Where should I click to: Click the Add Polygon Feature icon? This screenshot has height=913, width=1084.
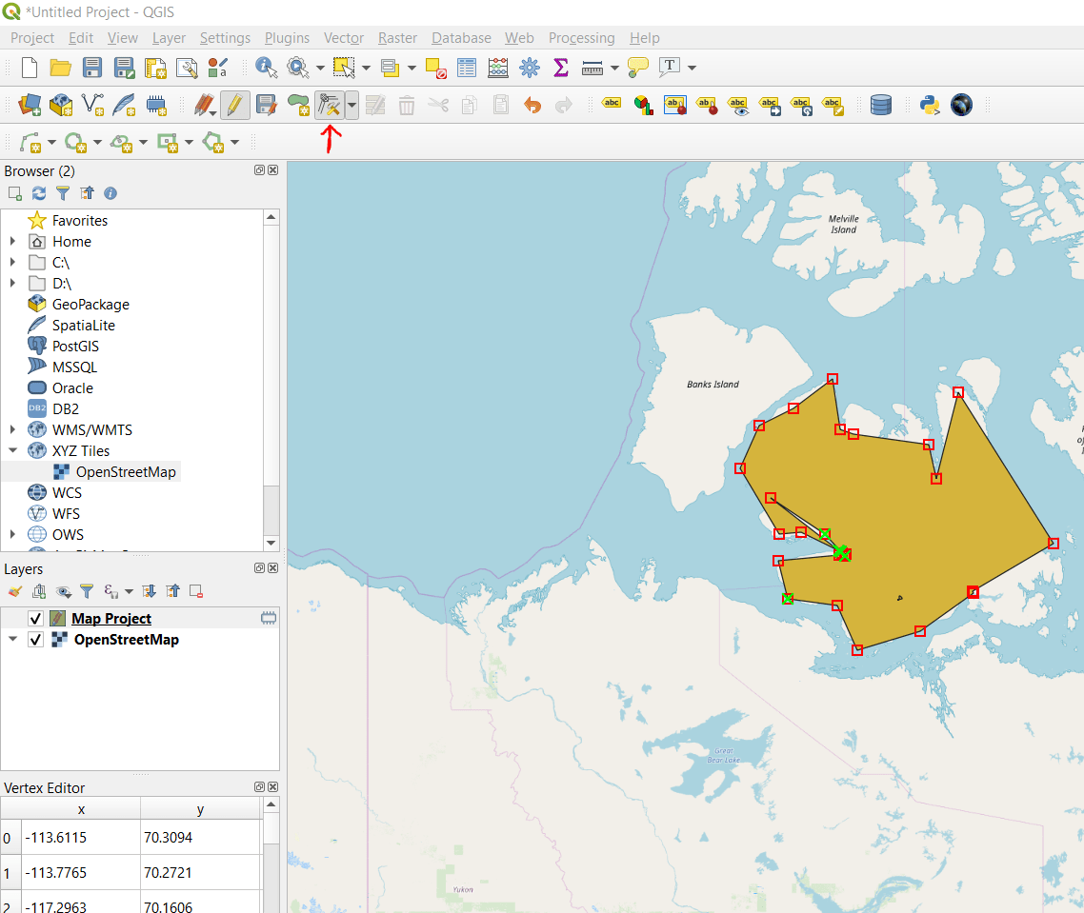298,105
